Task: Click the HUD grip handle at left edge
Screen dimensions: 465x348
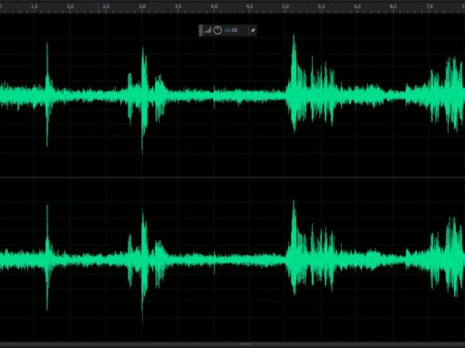Action: pyautogui.click(x=201, y=30)
